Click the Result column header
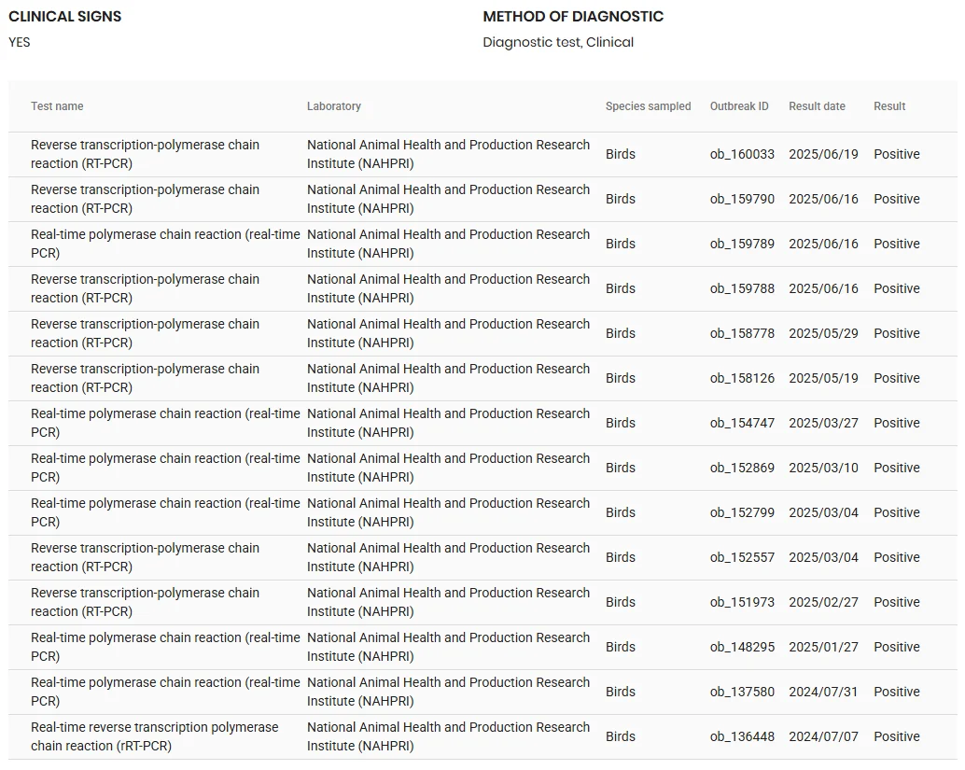This screenshot has height=770, width=965. pos(889,105)
